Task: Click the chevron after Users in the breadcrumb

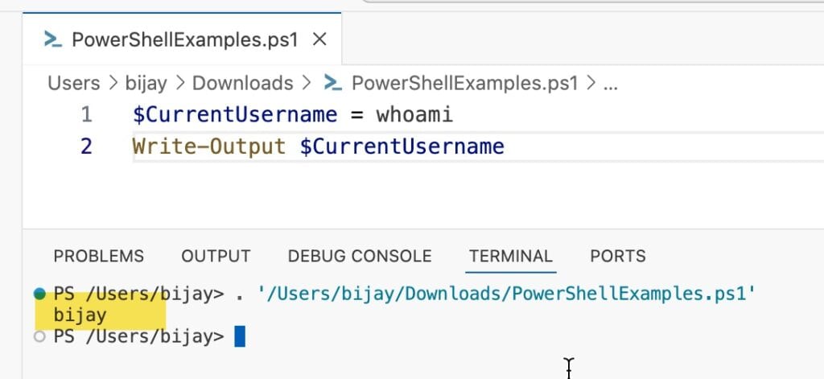Action: (x=113, y=83)
